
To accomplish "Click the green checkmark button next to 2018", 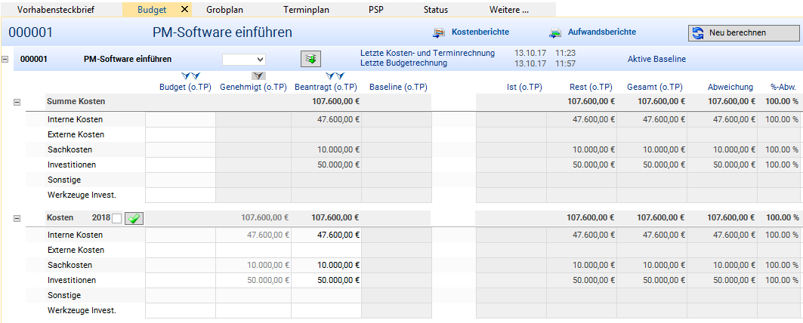I will [x=134, y=218].
